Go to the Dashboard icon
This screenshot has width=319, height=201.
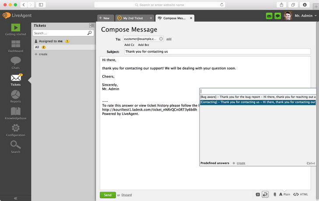[x=15, y=45]
